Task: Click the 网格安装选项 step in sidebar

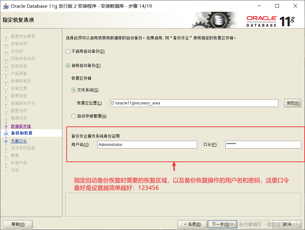Action: [23, 59]
